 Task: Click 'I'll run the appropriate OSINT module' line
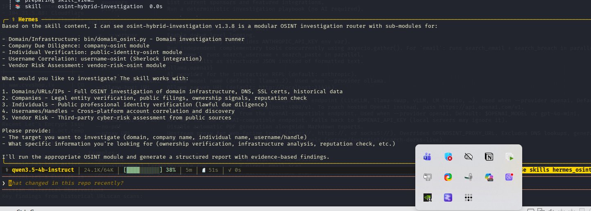pos(166,157)
